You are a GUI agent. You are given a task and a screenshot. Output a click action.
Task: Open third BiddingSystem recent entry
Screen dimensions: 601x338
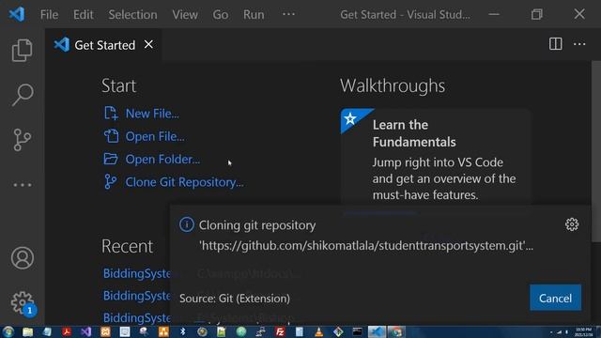[x=136, y=317]
